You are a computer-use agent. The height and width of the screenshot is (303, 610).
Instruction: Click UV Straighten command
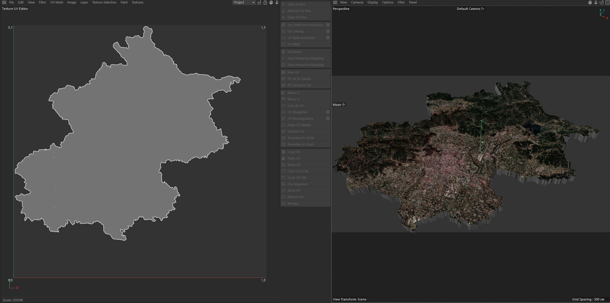coord(303,112)
